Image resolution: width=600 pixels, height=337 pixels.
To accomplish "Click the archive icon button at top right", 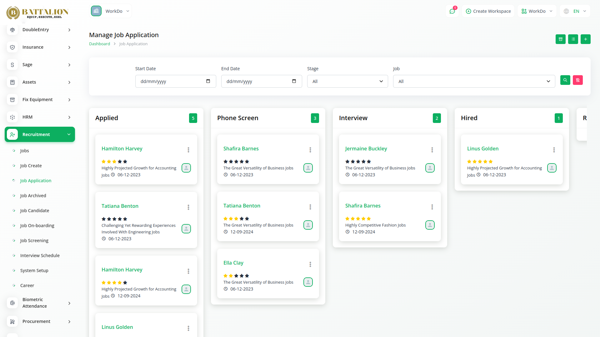I will tap(560, 39).
